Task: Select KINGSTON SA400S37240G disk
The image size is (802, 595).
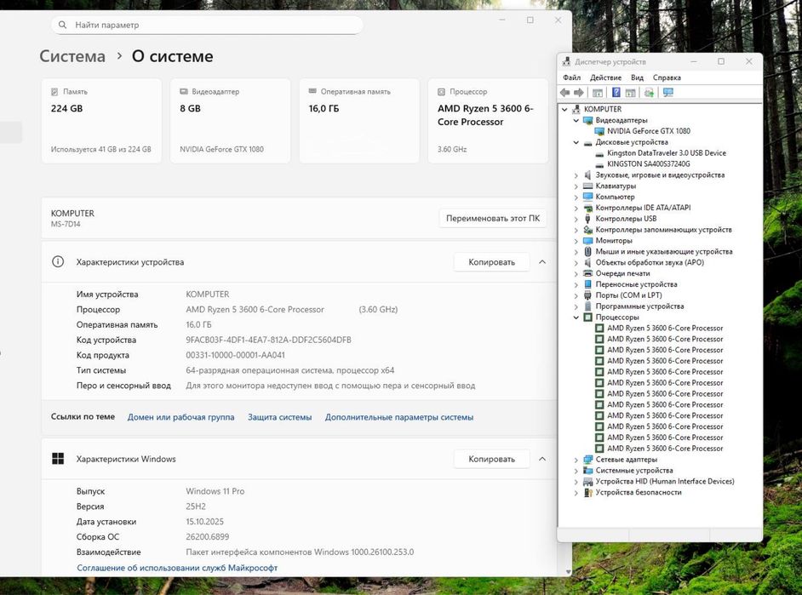Action: [649, 164]
